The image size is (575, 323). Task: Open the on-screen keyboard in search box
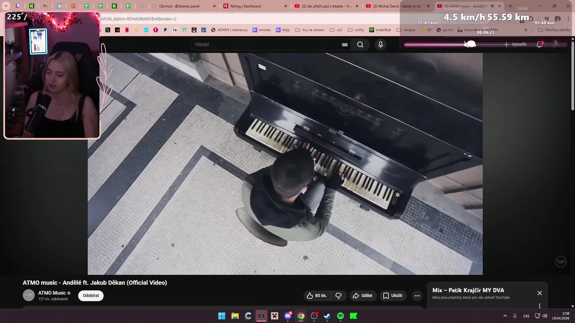pyautogui.click(x=345, y=44)
